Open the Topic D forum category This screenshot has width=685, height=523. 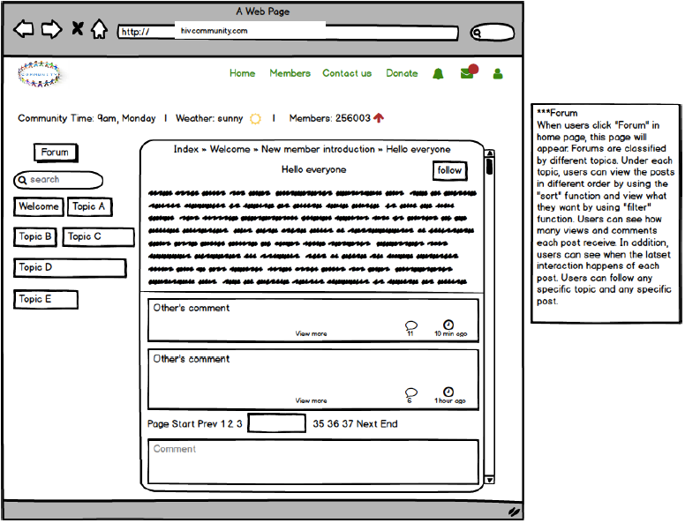(70, 268)
